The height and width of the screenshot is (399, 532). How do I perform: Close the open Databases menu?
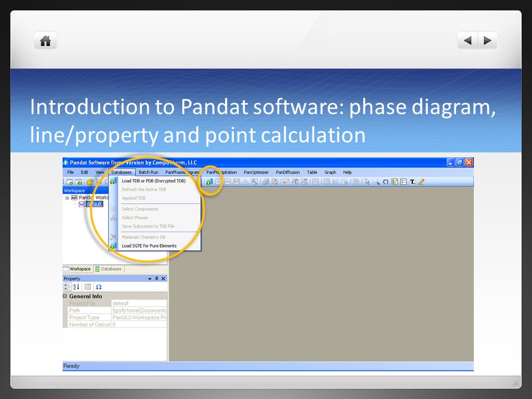121,172
